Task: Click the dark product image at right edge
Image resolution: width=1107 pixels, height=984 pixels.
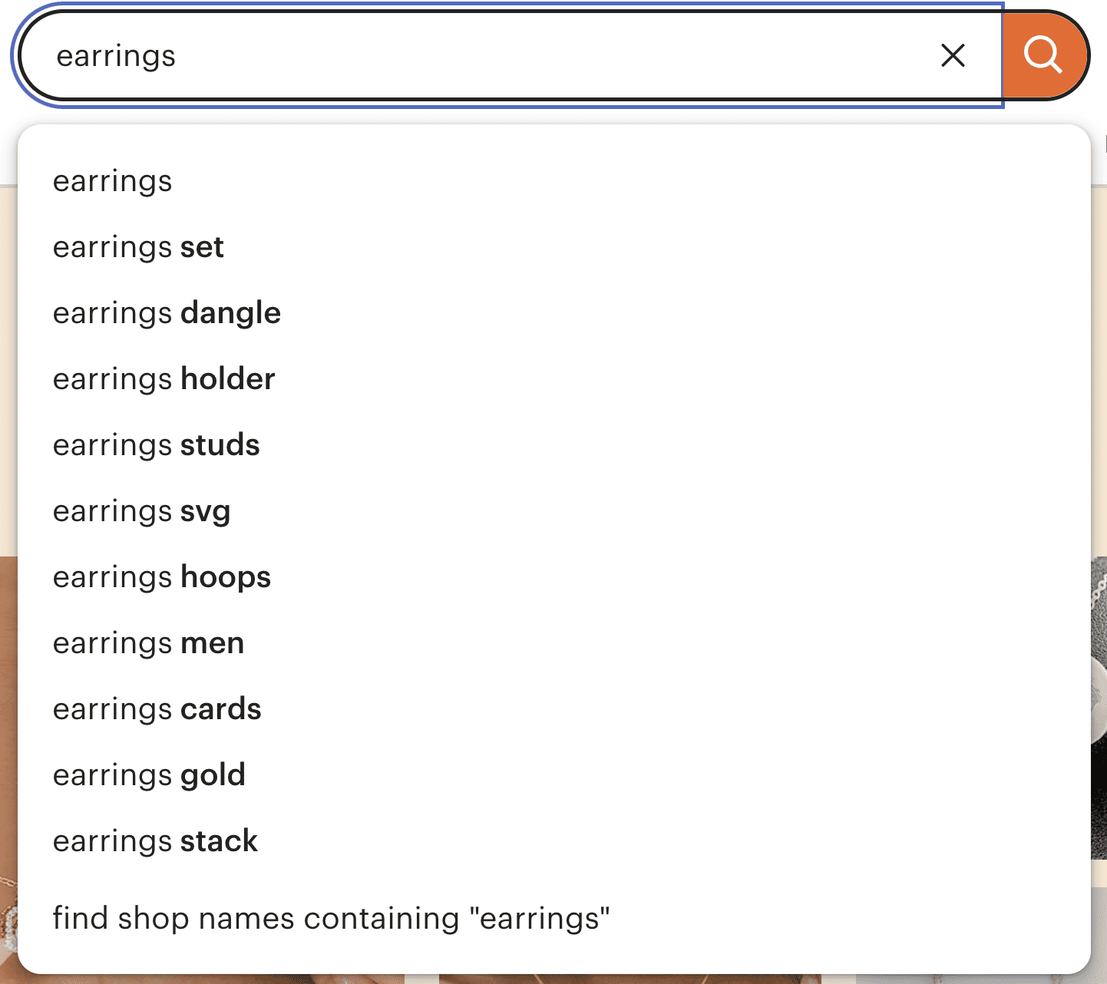Action: 1099,708
